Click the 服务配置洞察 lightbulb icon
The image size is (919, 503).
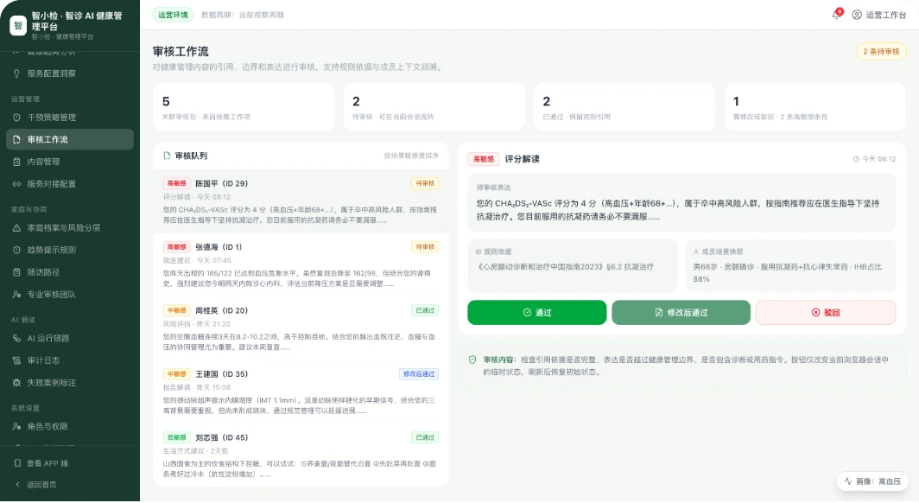pyautogui.click(x=16, y=73)
